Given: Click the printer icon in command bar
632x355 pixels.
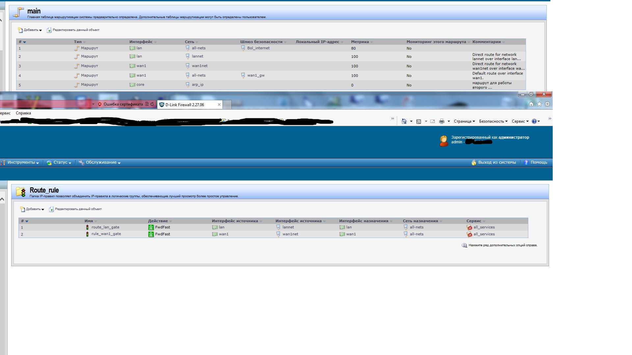Looking at the screenshot, I should click(441, 121).
